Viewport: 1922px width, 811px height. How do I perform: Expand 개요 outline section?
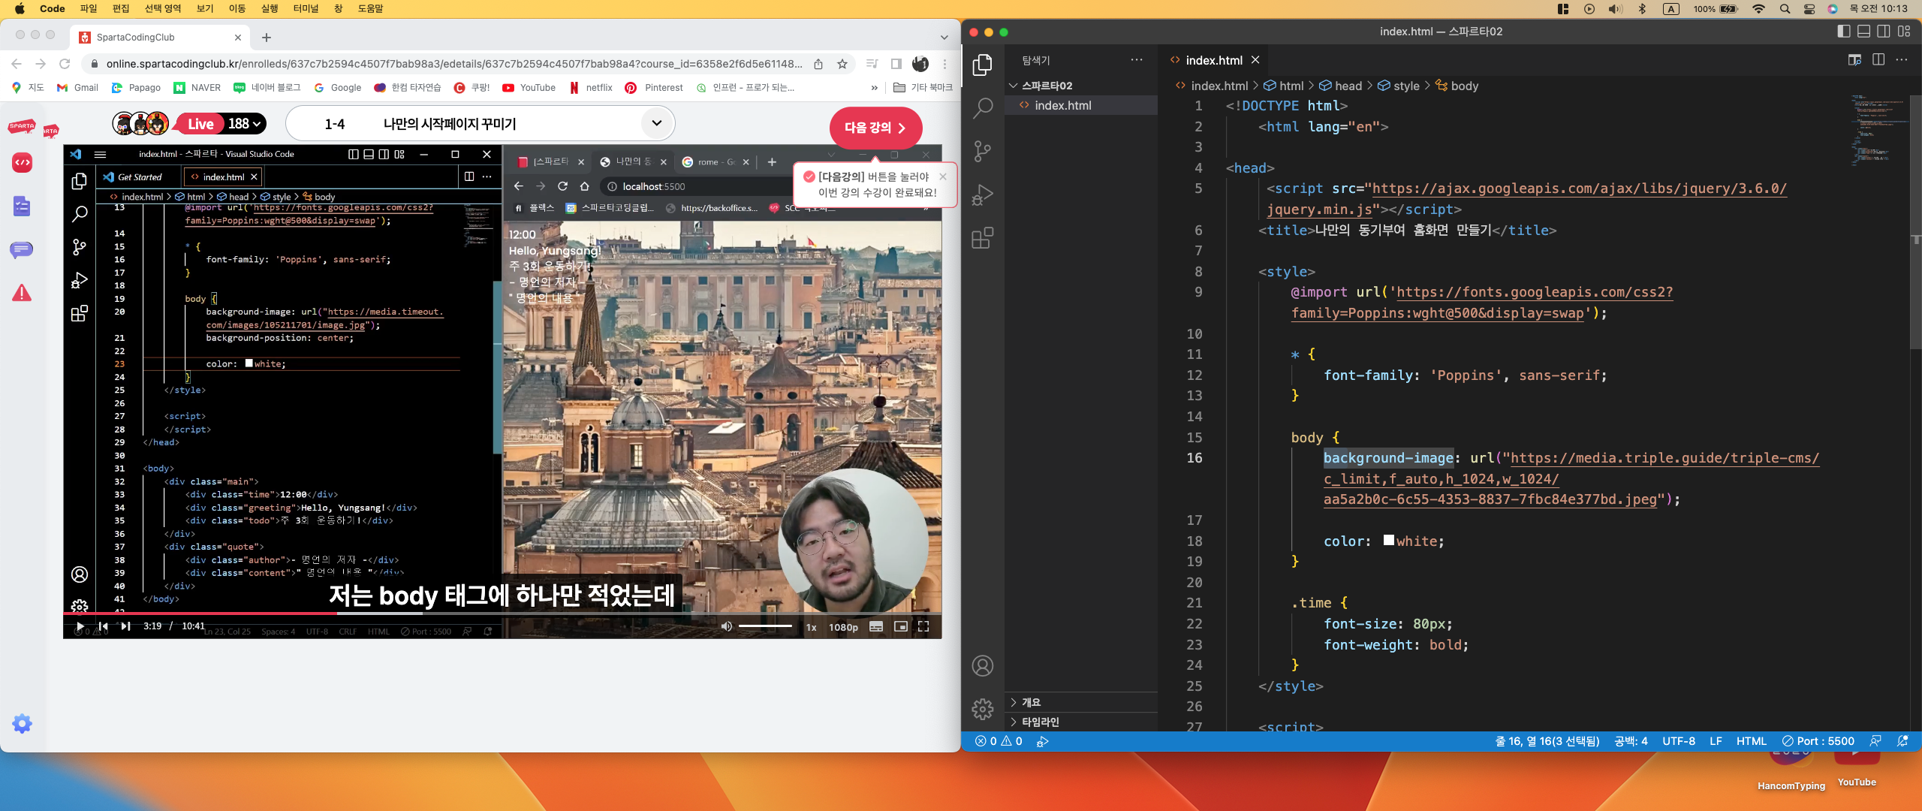(1081, 702)
